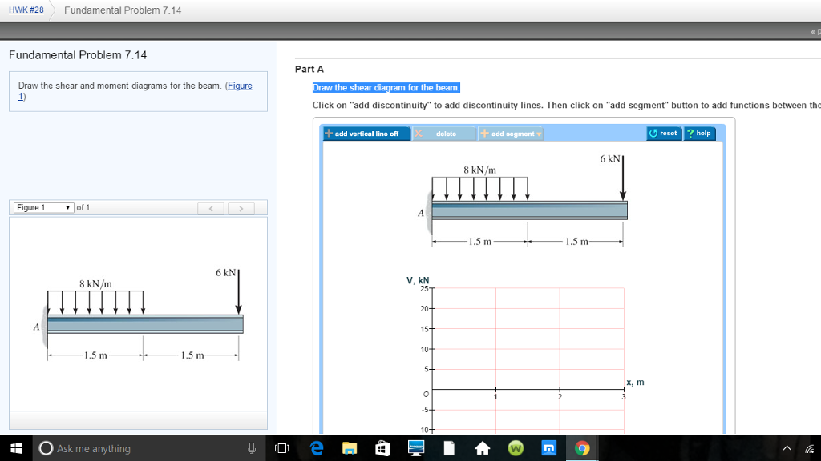
Task: Open the Figure 1 link
Action: pyautogui.click(x=239, y=86)
